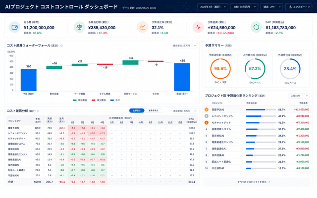This screenshot has width=317, height=198.
Task: Click 配送ルート最適化 in the ranking list
Action: (221, 162)
